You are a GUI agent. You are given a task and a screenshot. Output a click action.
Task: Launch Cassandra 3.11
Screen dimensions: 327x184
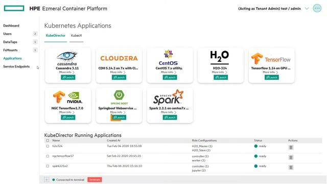tap(68, 77)
